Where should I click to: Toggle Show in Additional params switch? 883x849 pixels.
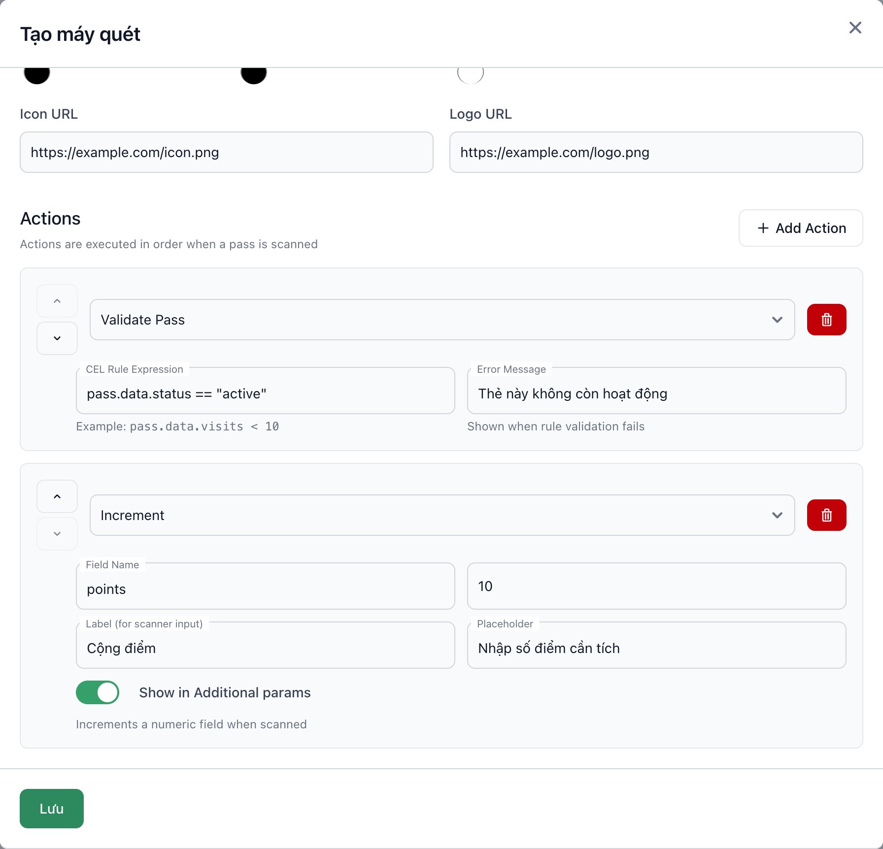pyautogui.click(x=98, y=692)
